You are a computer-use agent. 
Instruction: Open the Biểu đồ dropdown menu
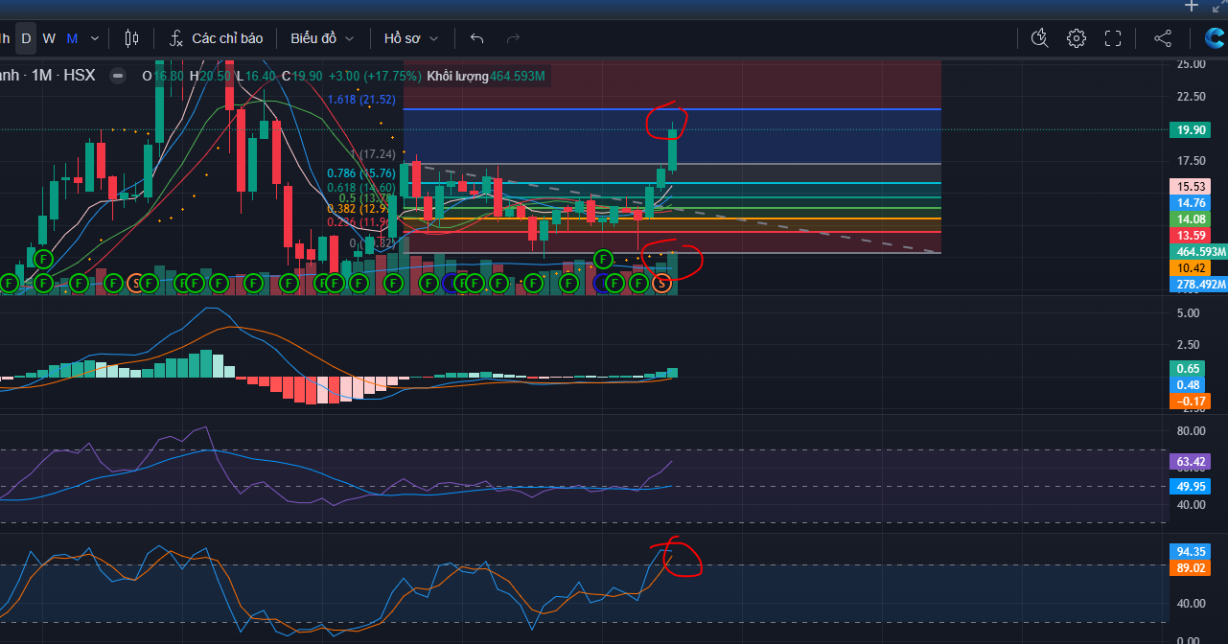tap(323, 38)
